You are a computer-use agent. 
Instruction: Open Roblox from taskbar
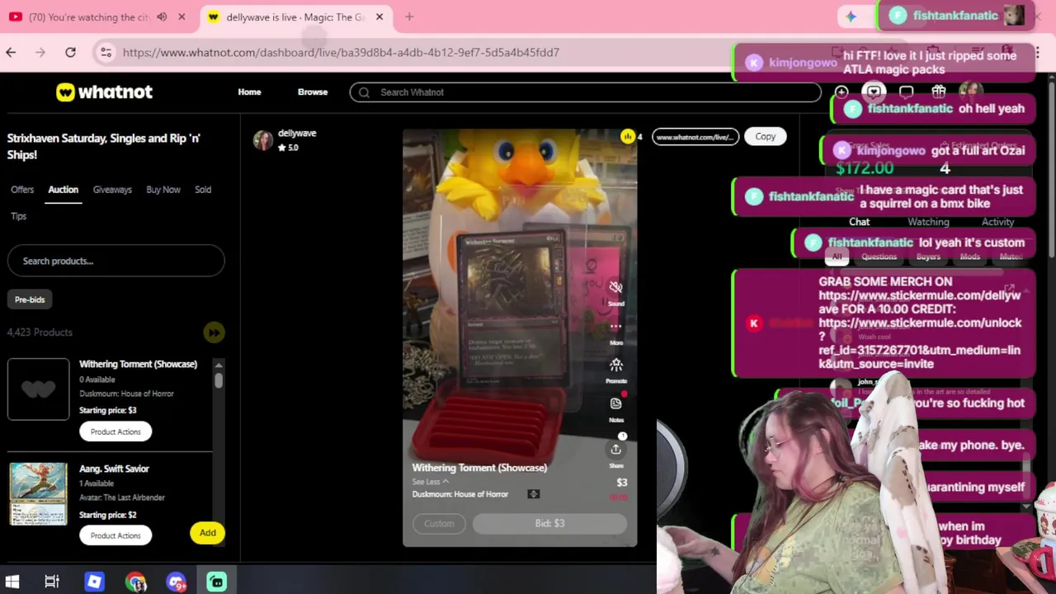coord(94,582)
